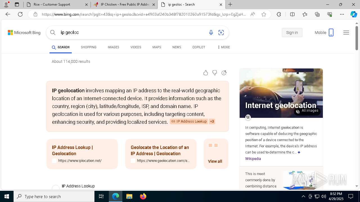Image resolution: width=360 pixels, height=202 pixels.
Task: Expand the MORE search categories menu
Action: click(224, 47)
